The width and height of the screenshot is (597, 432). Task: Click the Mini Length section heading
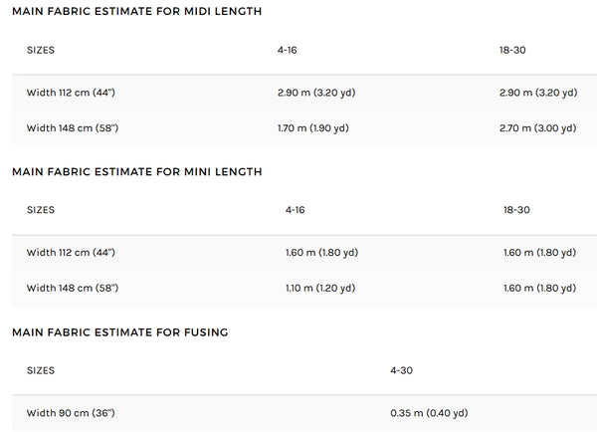tap(136, 171)
